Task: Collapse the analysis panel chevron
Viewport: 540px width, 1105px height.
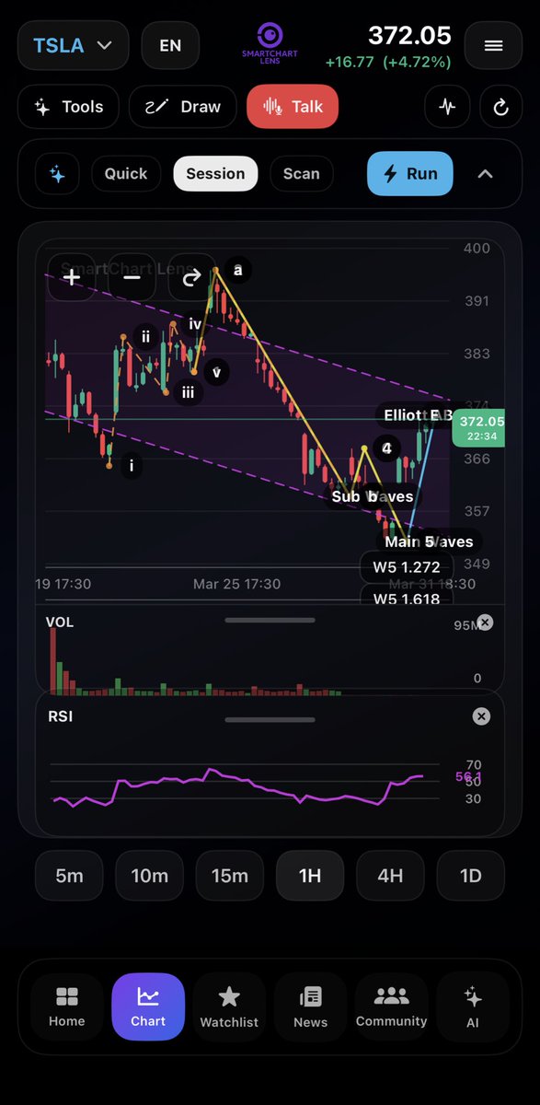Action: [x=485, y=173]
